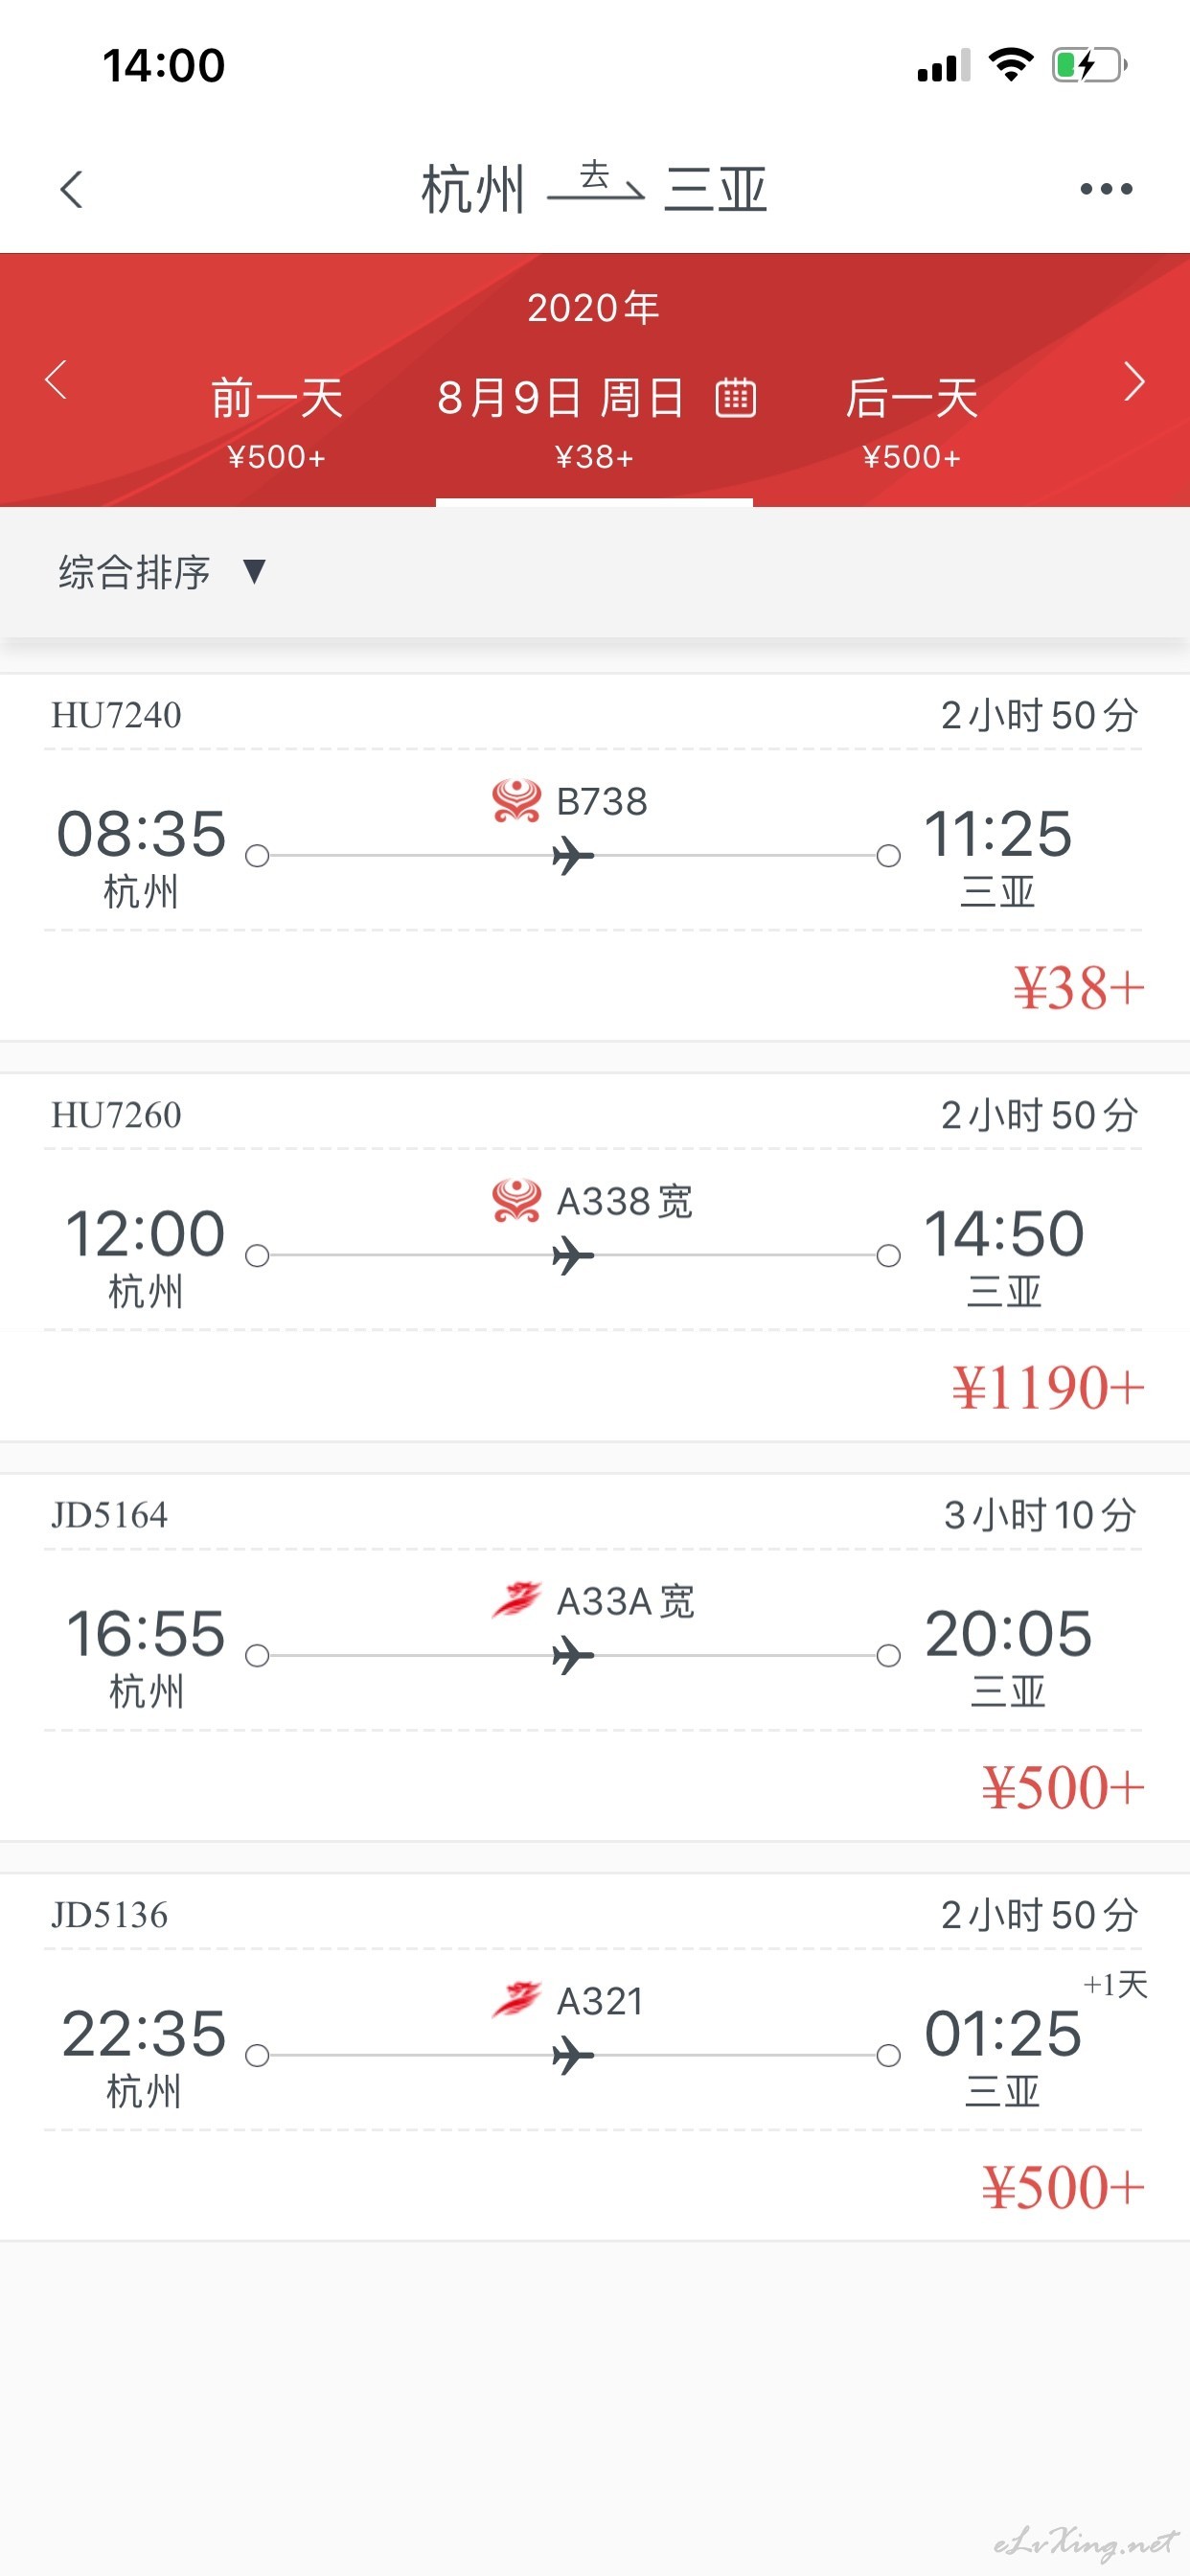This screenshot has height=2576, width=1190.
Task: Tap the ¥500+ price on JD5164
Action: (1062, 1788)
